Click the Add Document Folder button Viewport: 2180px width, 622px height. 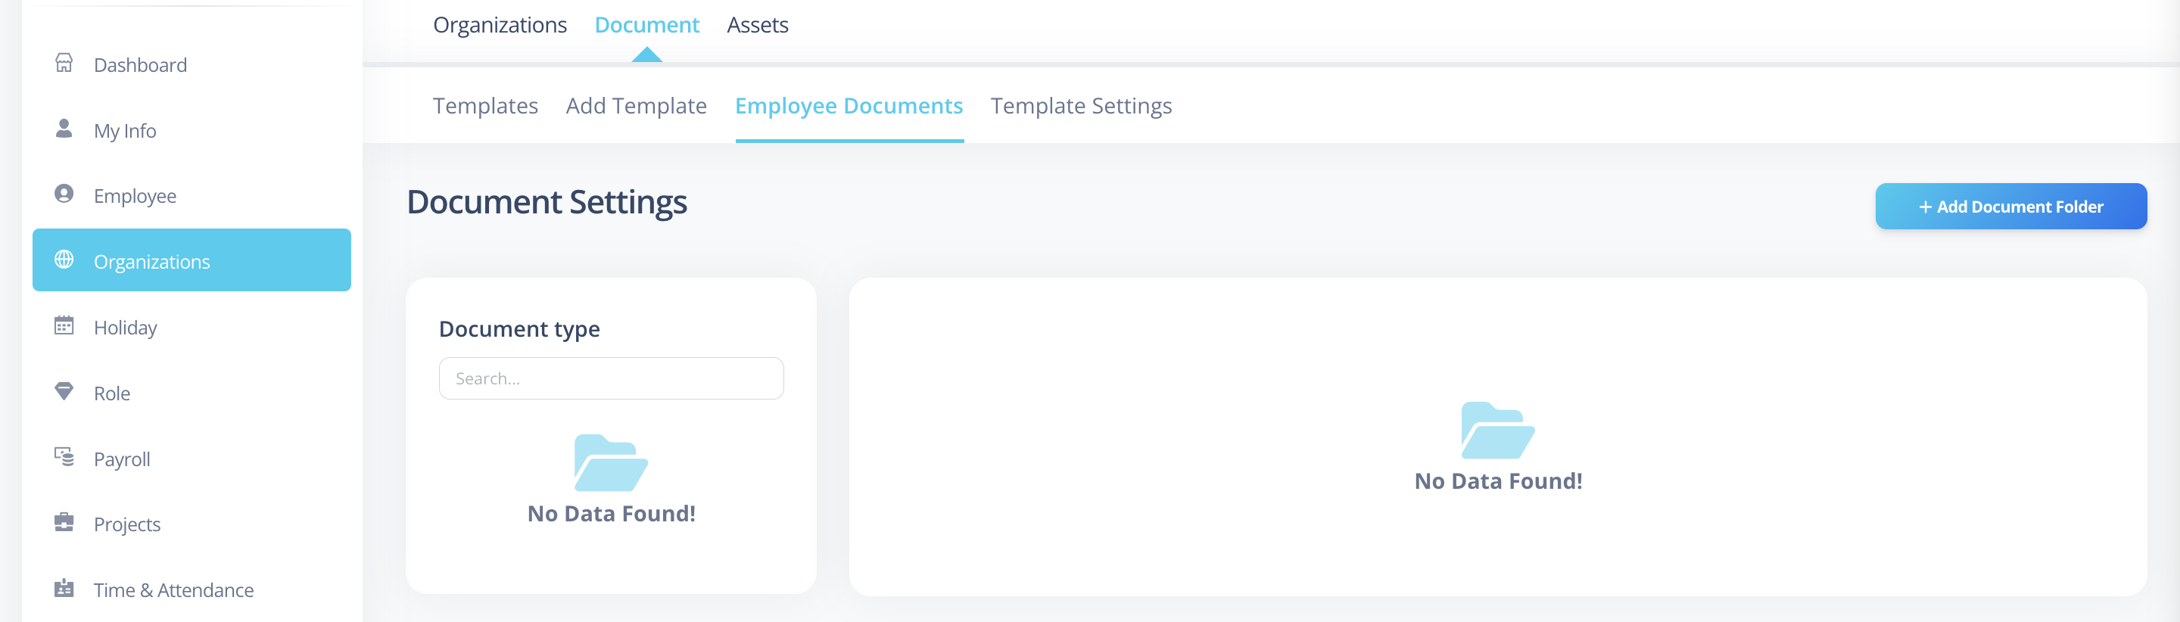[x=2010, y=207]
